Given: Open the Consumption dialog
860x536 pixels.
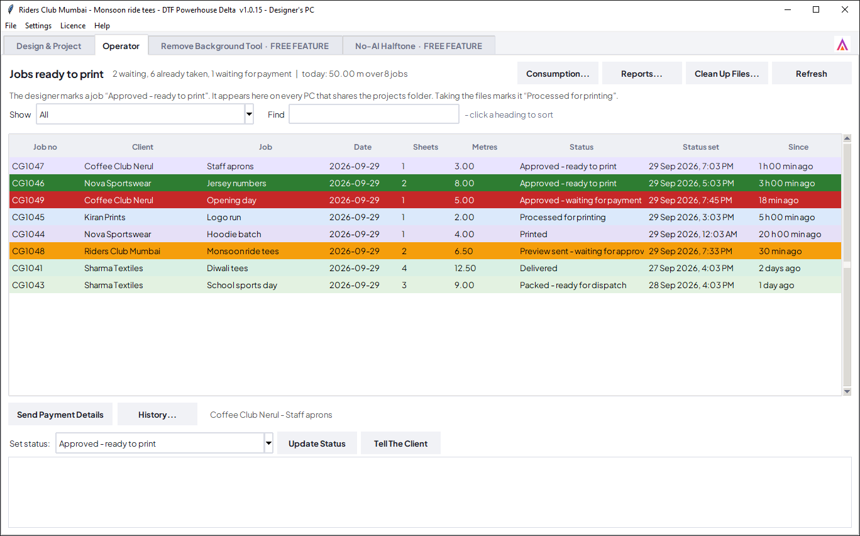Looking at the screenshot, I should pyautogui.click(x=558, y=74).
